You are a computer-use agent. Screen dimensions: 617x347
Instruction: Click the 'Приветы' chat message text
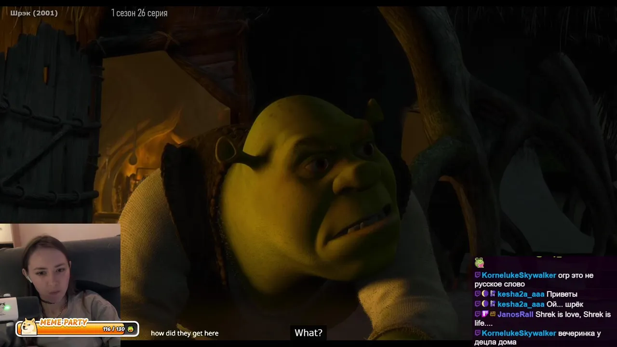pyautogui.click(x=562, y=294)
